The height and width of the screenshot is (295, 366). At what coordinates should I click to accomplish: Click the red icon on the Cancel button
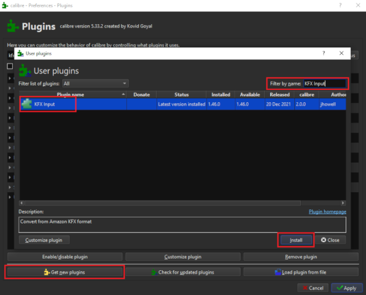[304, 288]
